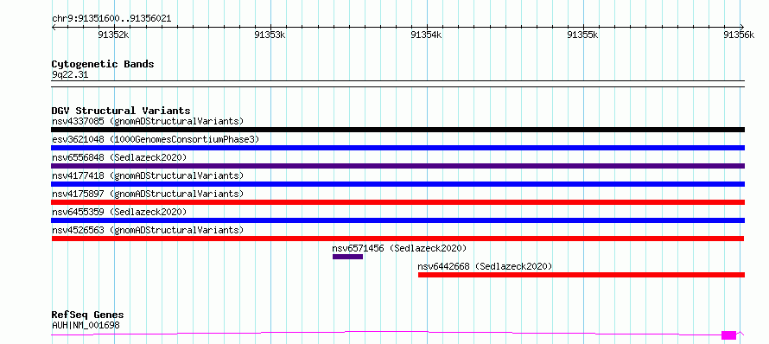Select the 9q22.31 band label
The height and width of the screenshot is (344, 769).
point(70,75)
